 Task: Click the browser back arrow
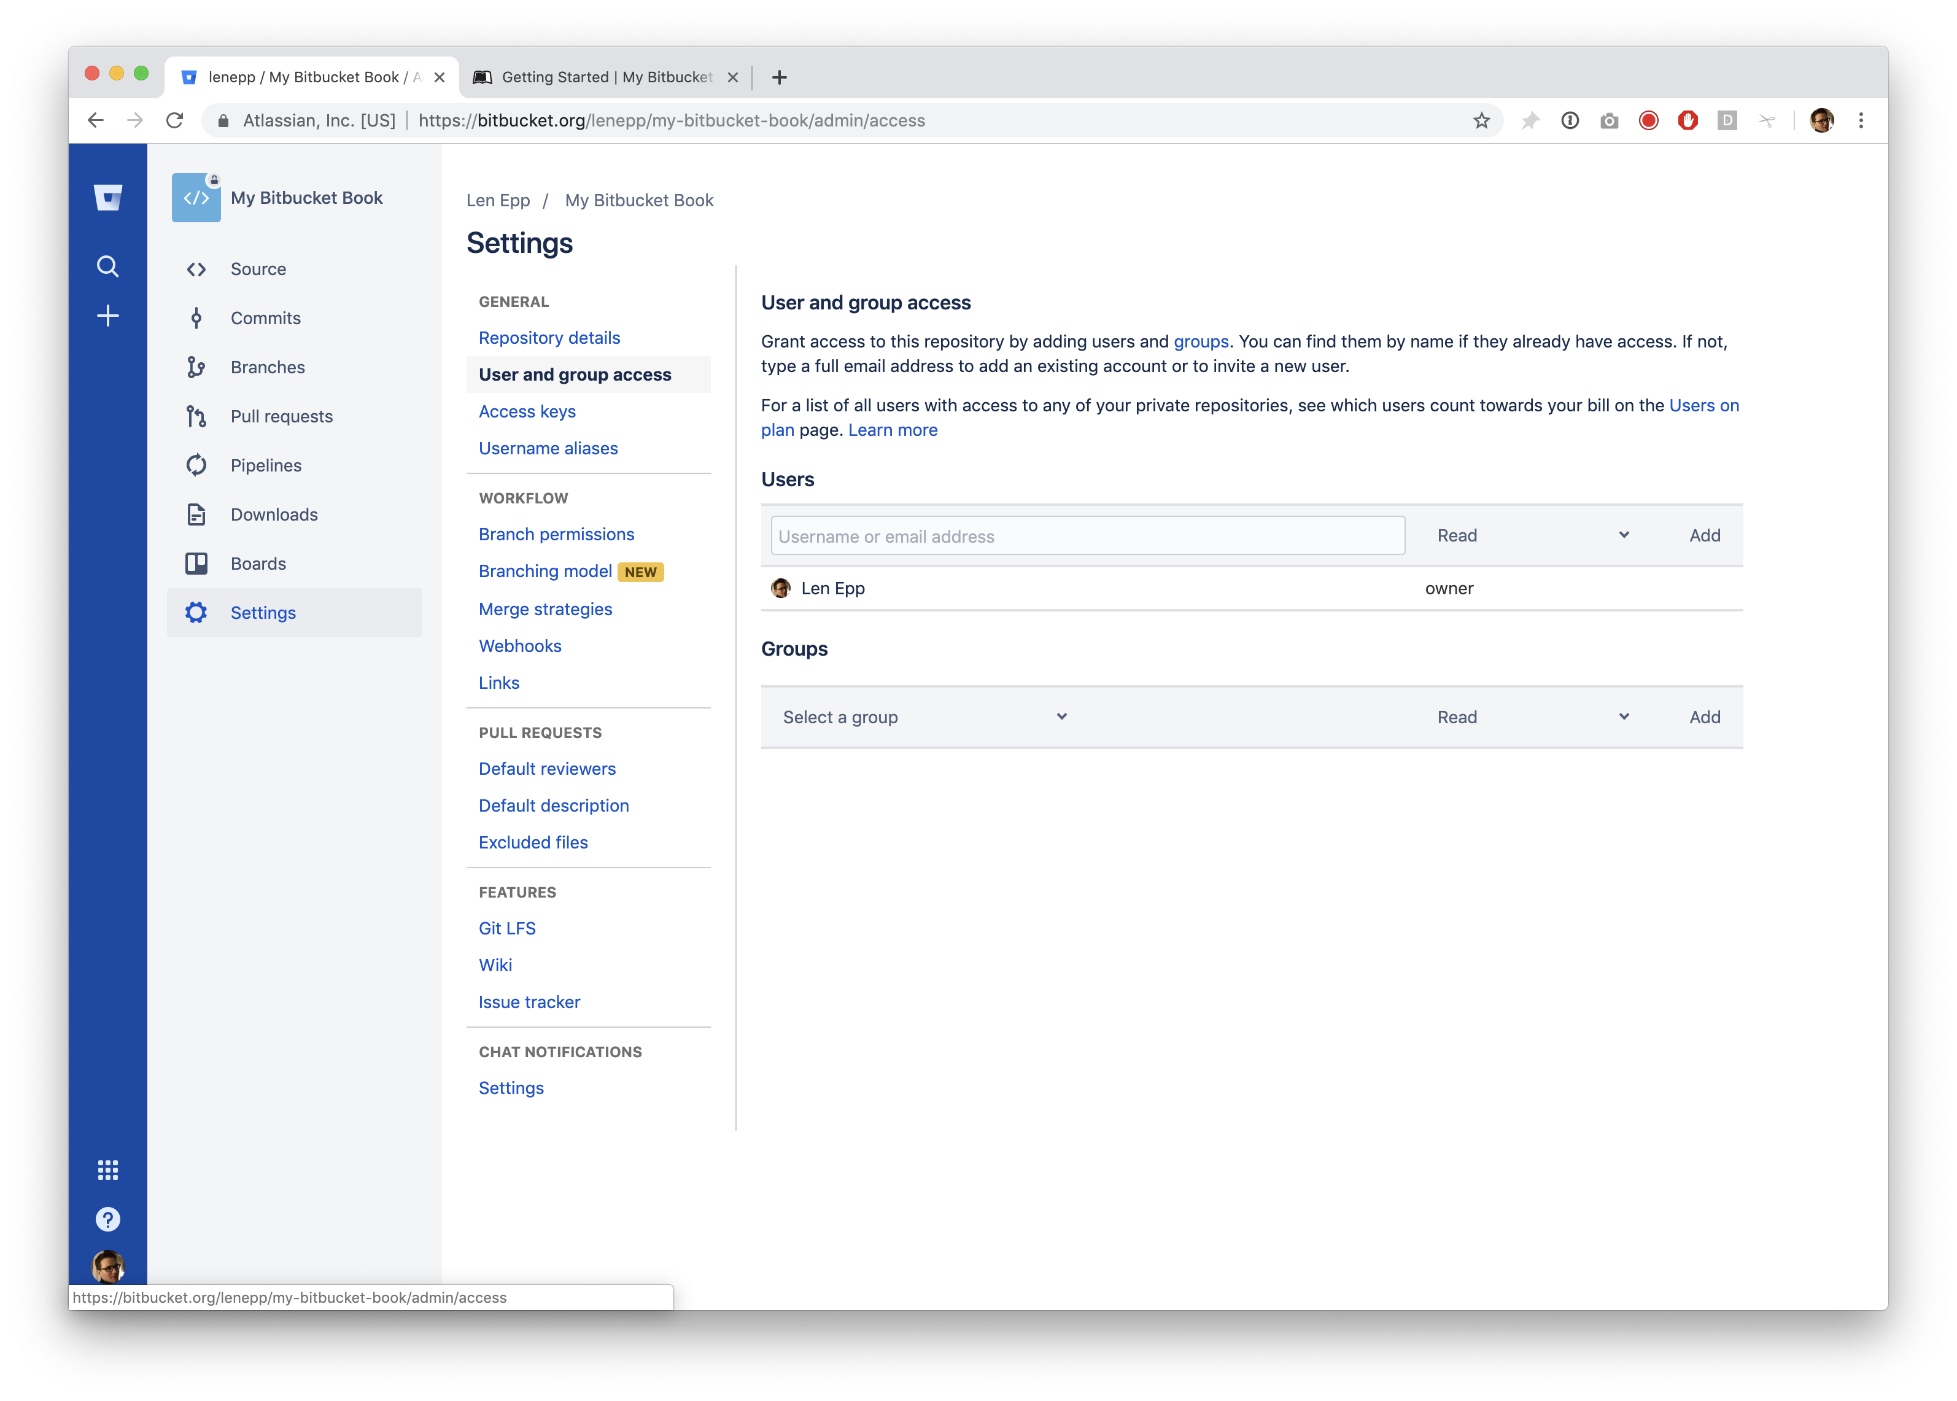pos(96,121)
